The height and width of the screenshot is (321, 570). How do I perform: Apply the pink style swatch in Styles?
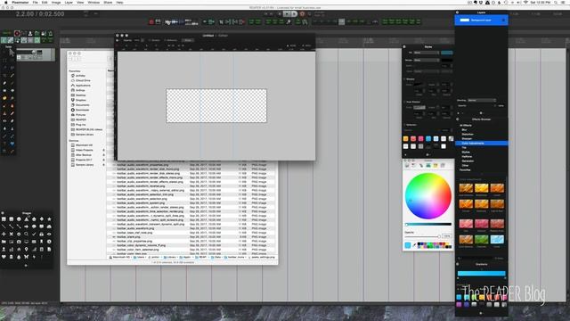pyautogui.click(x=421, y=139)
